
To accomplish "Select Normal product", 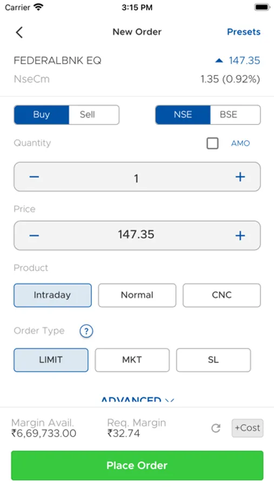I will click(x=137, y=295).
